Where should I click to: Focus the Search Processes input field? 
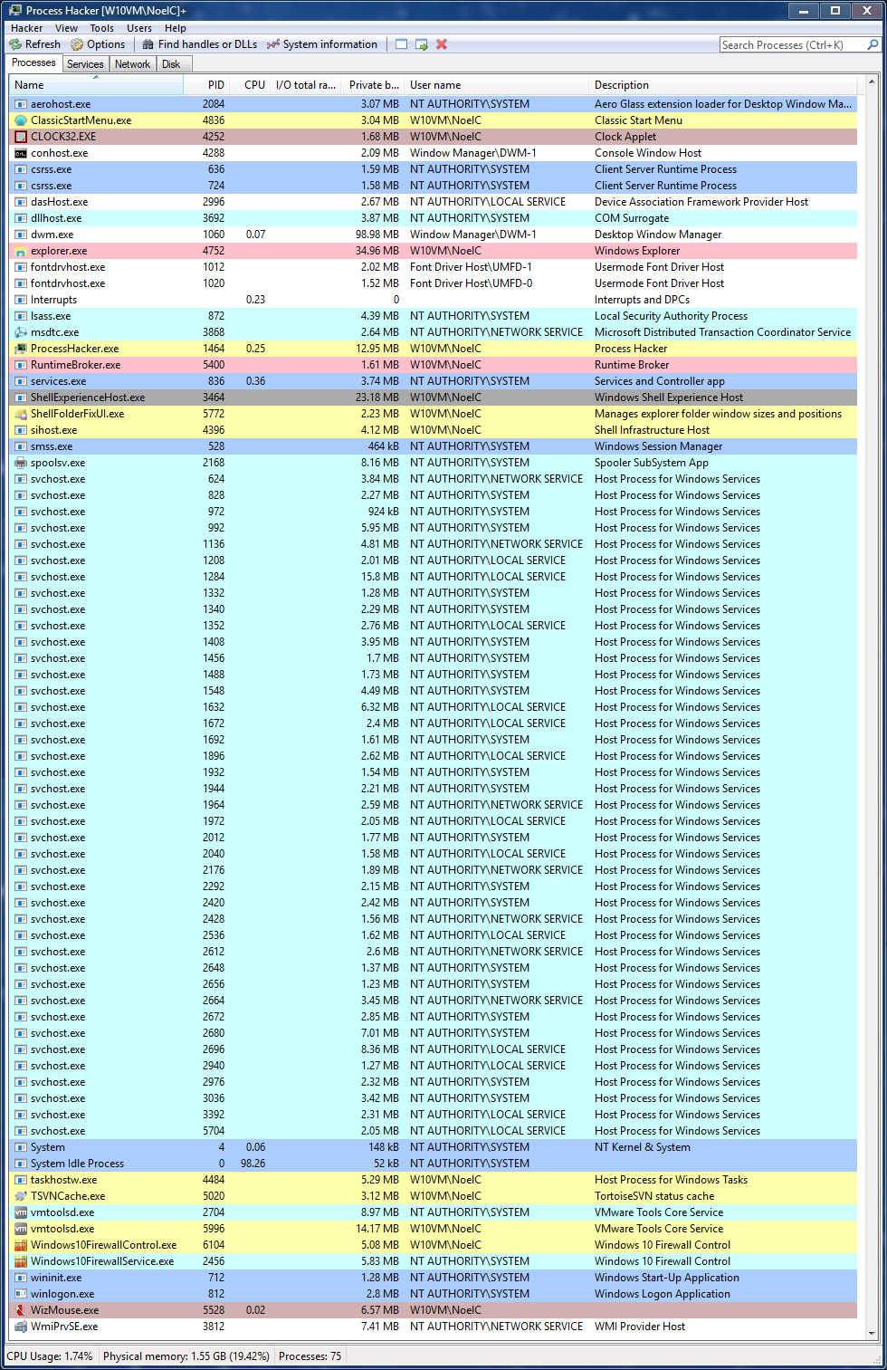[793, 44]
